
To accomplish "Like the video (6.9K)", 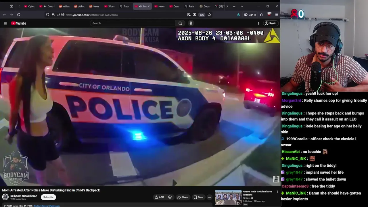I will (159, 197).
